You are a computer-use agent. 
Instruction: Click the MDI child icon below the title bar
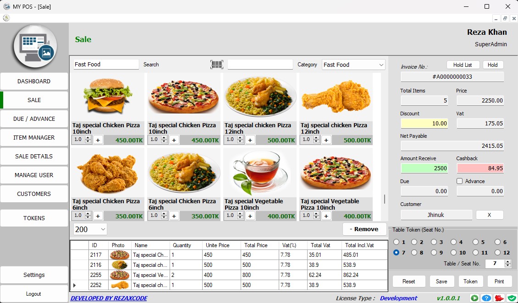6,18
